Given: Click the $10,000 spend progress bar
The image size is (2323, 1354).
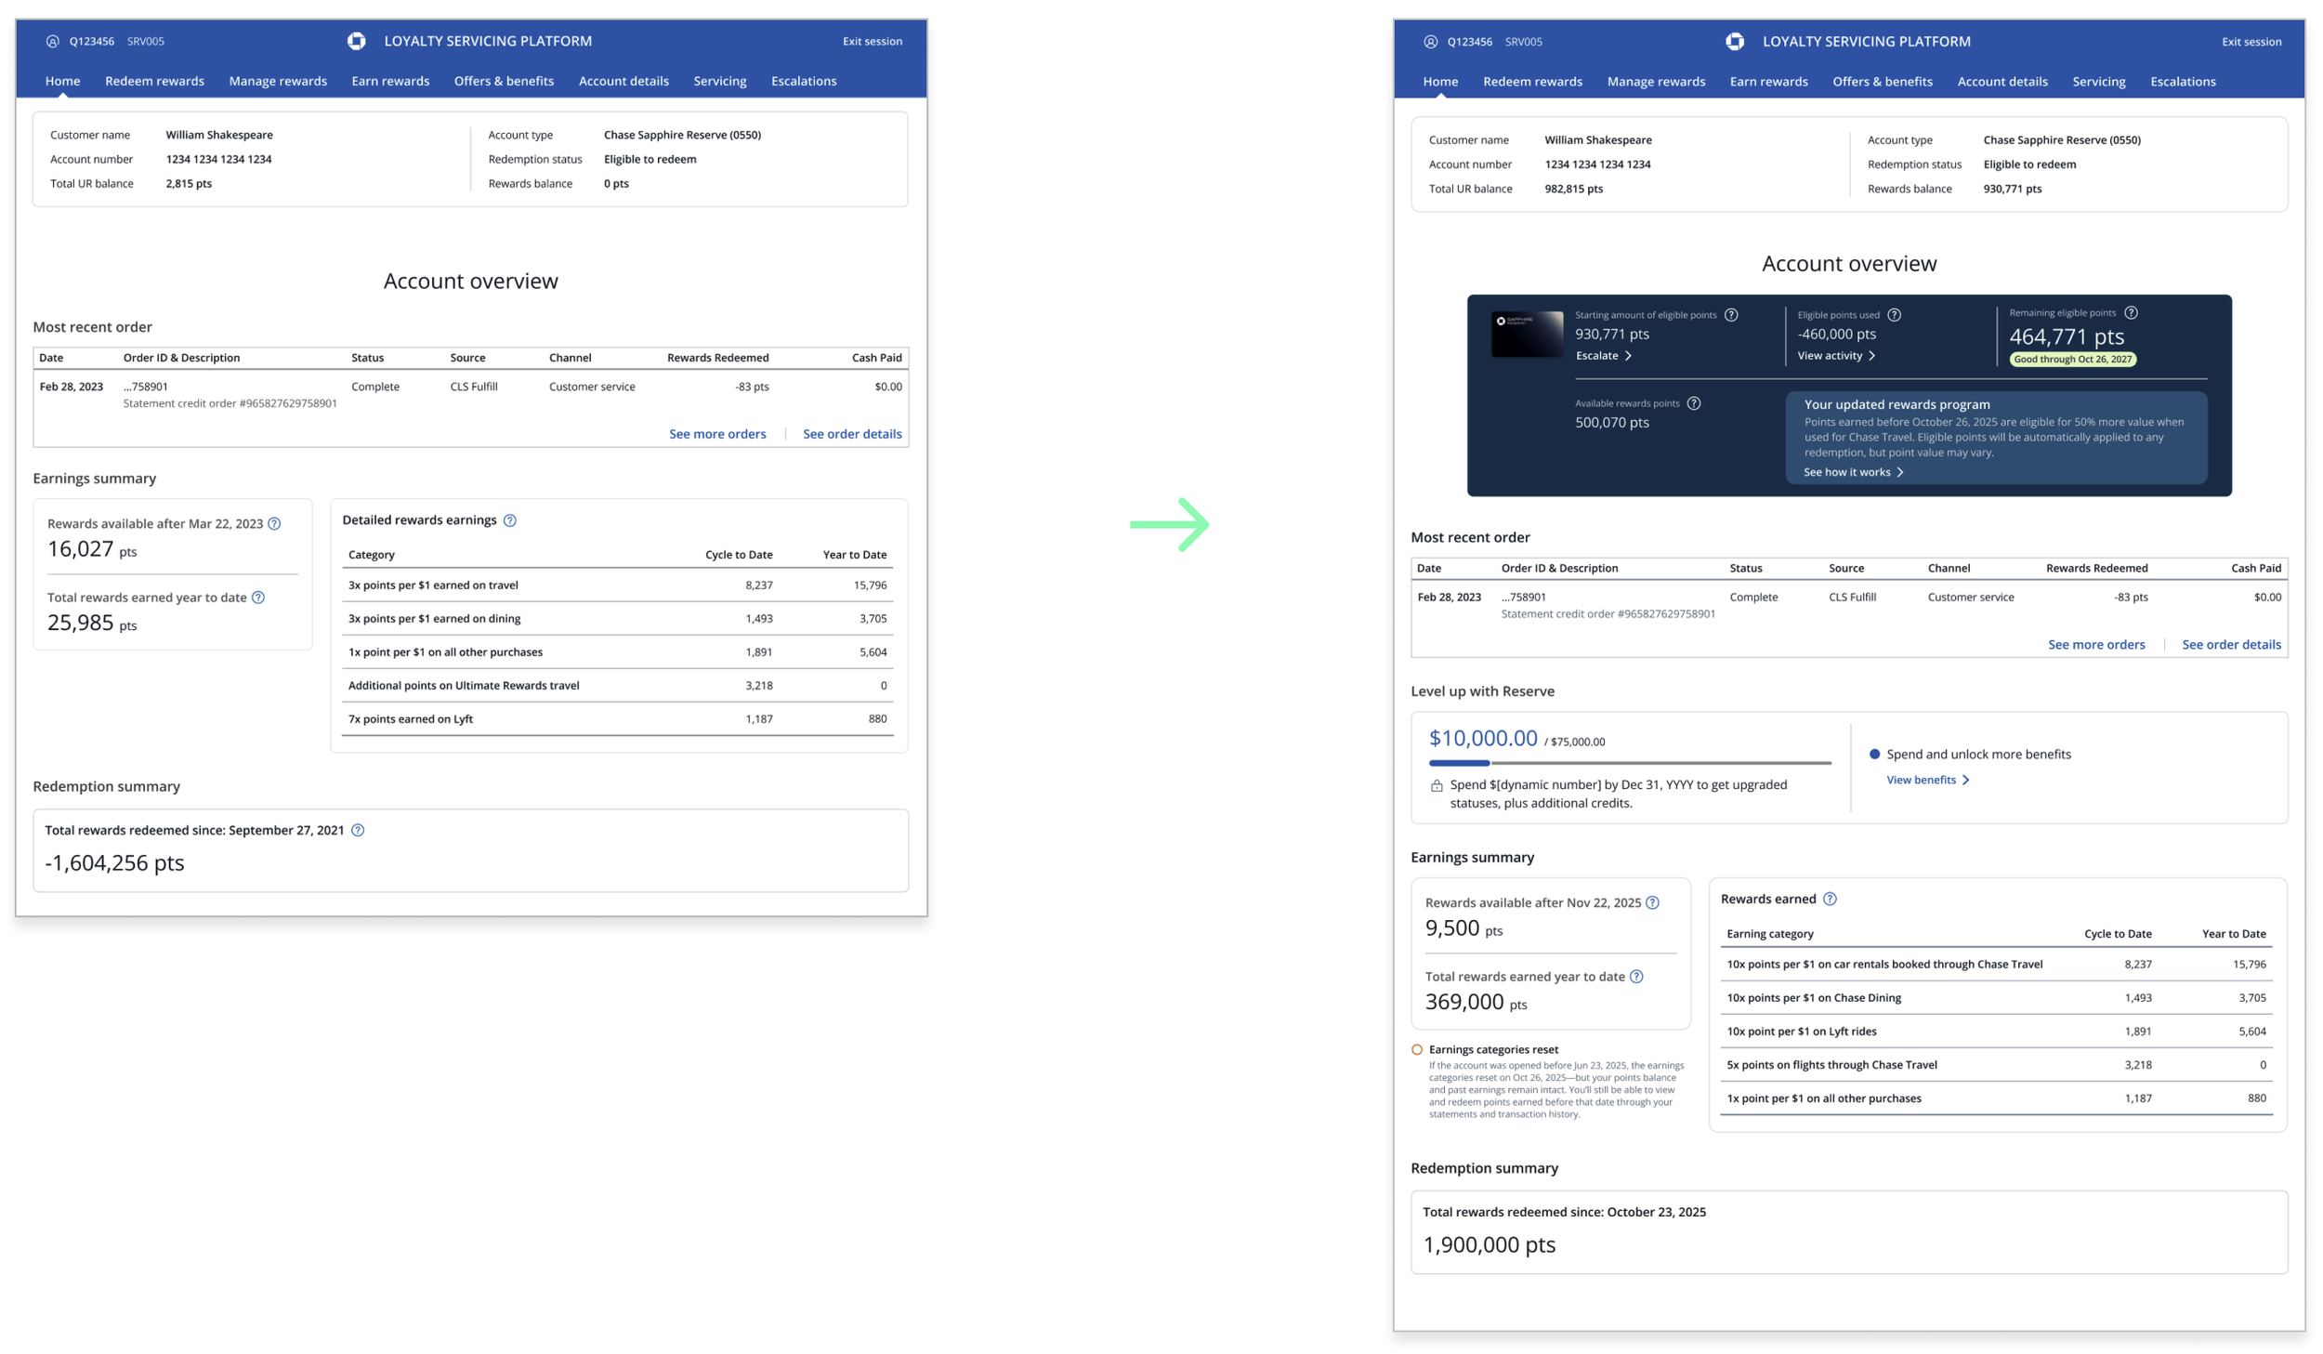Looking at the screenshot, I should pos(1629,763).
